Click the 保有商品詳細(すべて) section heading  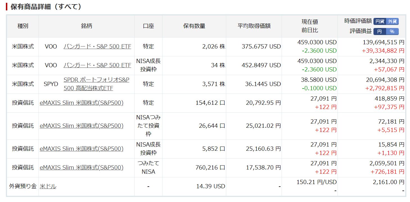click(46, 7)
